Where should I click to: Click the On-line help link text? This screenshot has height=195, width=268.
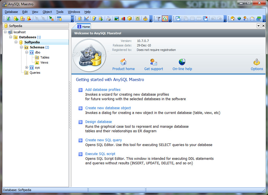click(x=182, y=69)
